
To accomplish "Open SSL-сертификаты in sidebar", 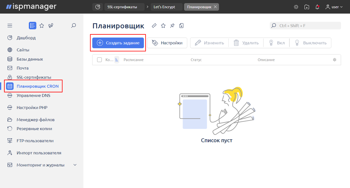I will pyautogui.click(x=34, y=77).
